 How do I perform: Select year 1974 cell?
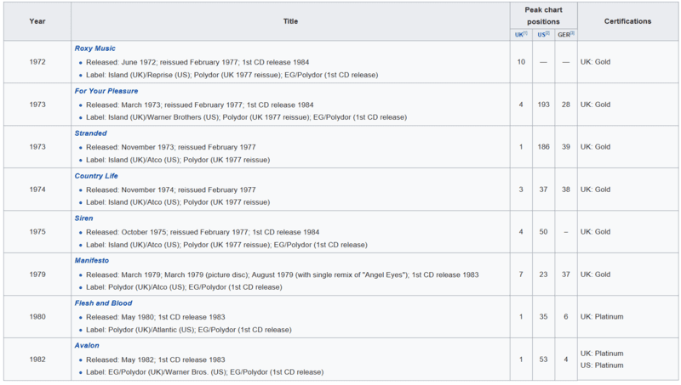(x=37, y=190)
